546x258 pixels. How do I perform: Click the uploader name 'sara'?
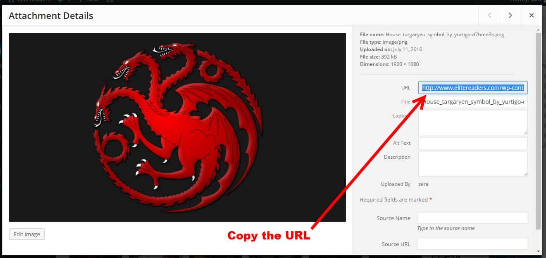tap(423, 184)
